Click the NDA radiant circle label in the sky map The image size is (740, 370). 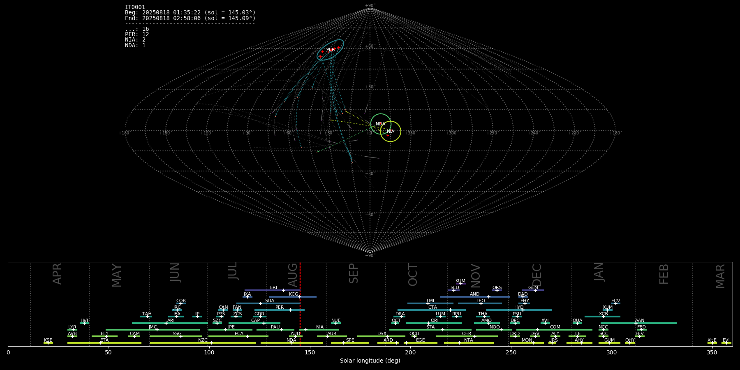[x=381, y=124]
